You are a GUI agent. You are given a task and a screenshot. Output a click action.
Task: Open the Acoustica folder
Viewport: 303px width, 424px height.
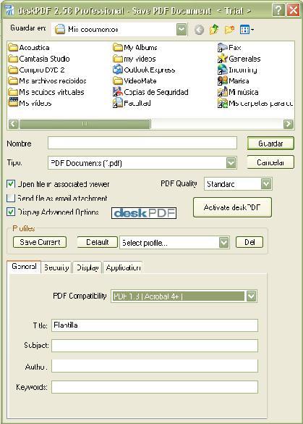click(x=29, y=48)
